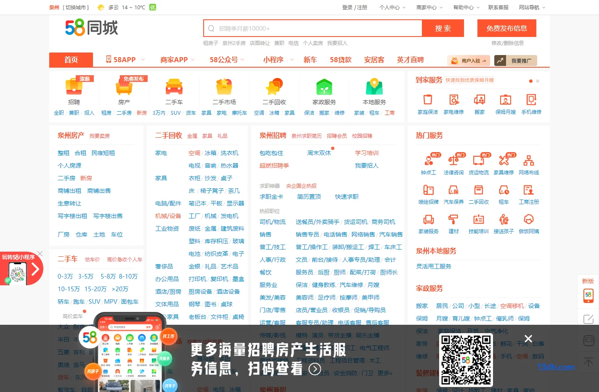
Task: Click the 扫码查看 arrow button
Action: click(315, 369)
